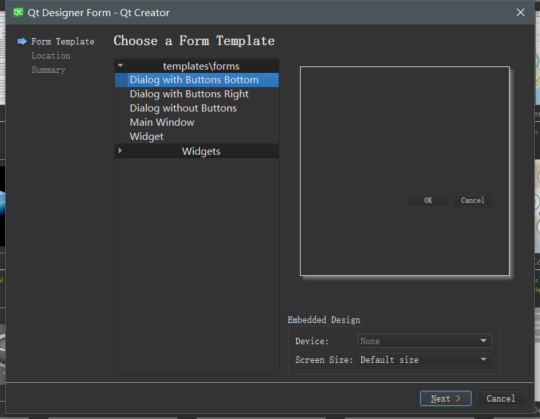Image resolution: width=540 pixels, height=419 pixels.
Task: Click the Device: label
Action: tap(312, 341)
